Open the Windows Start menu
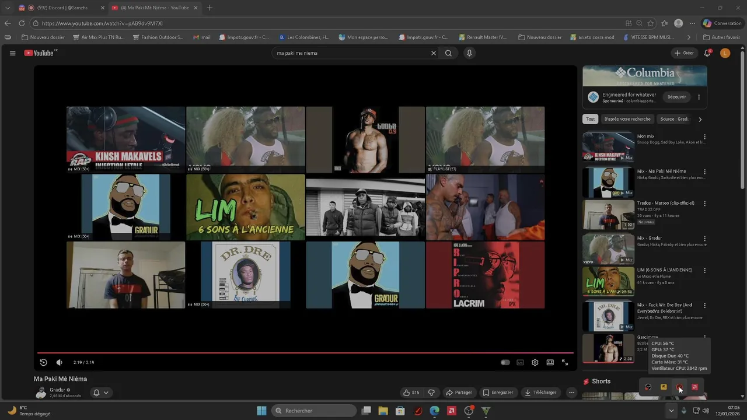The image size is (747, 420). (261, 411)
